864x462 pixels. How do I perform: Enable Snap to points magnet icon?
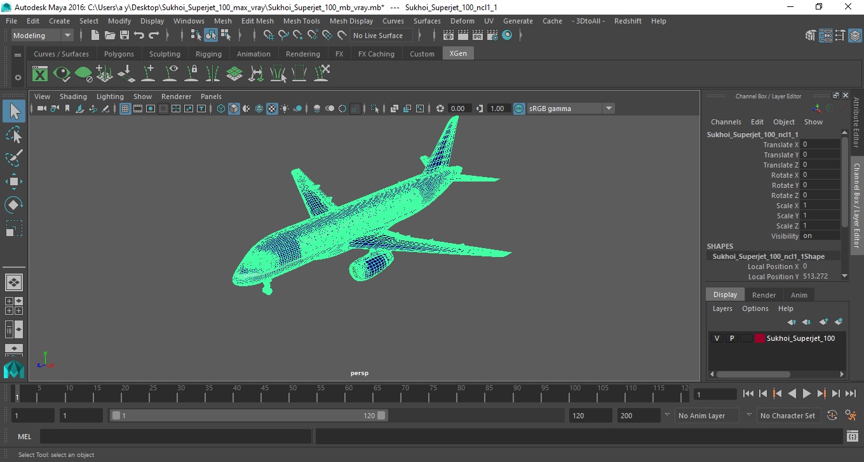coord(298,36)
